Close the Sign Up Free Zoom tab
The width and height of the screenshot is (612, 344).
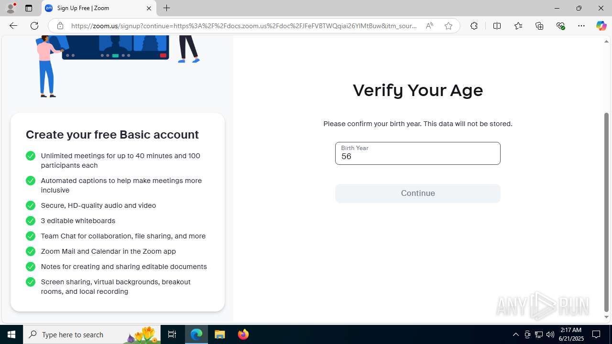149,8
